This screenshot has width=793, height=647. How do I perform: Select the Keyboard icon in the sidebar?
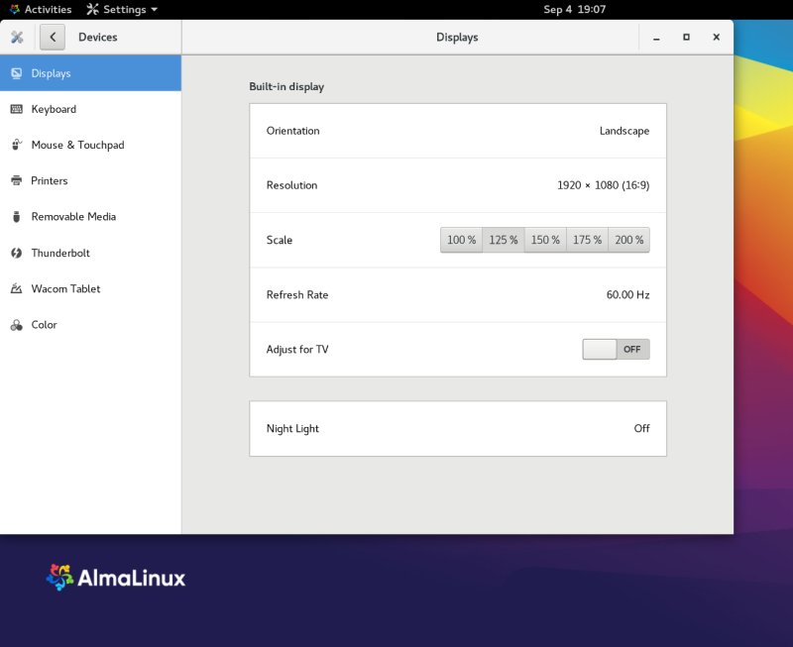(18, 108)
